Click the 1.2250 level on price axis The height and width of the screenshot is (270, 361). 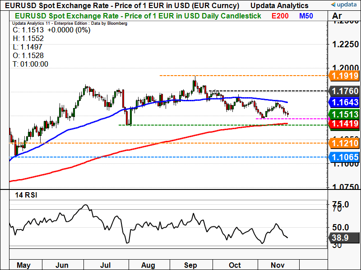pos(344,44)
